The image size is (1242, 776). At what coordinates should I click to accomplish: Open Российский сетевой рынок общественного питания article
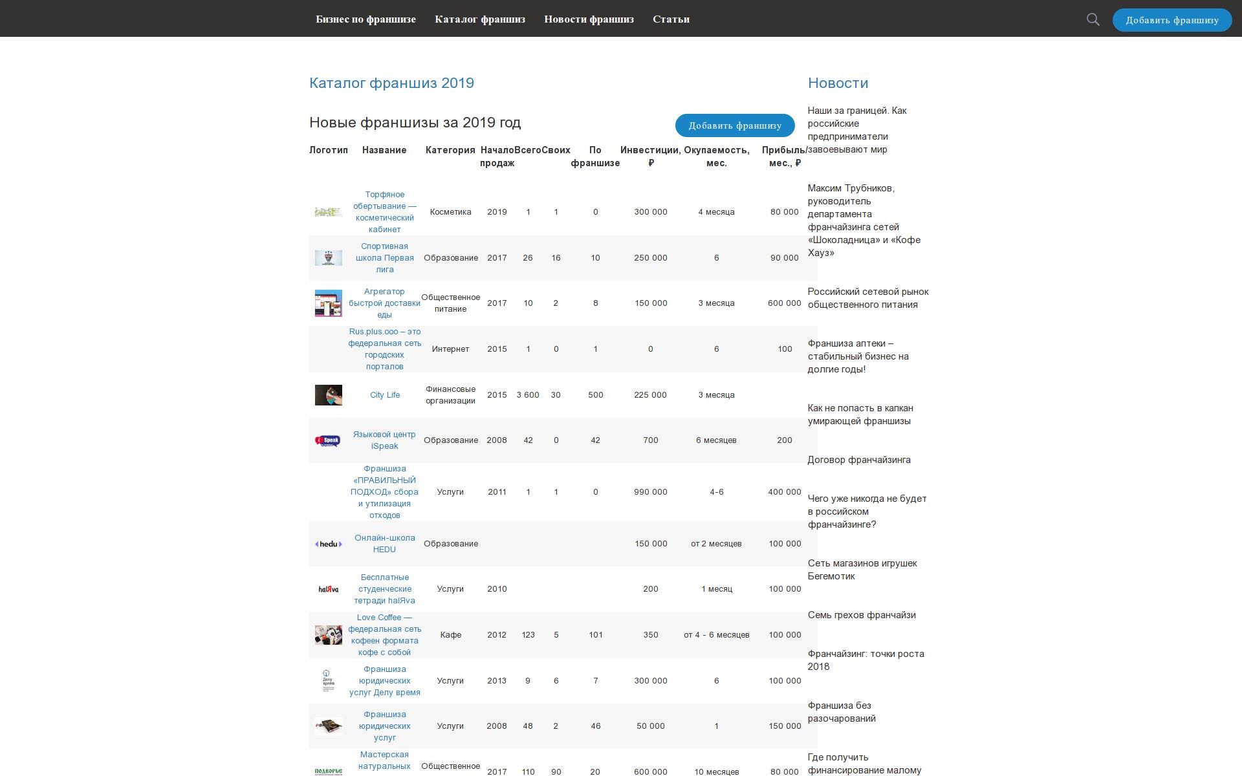(868, 298)
